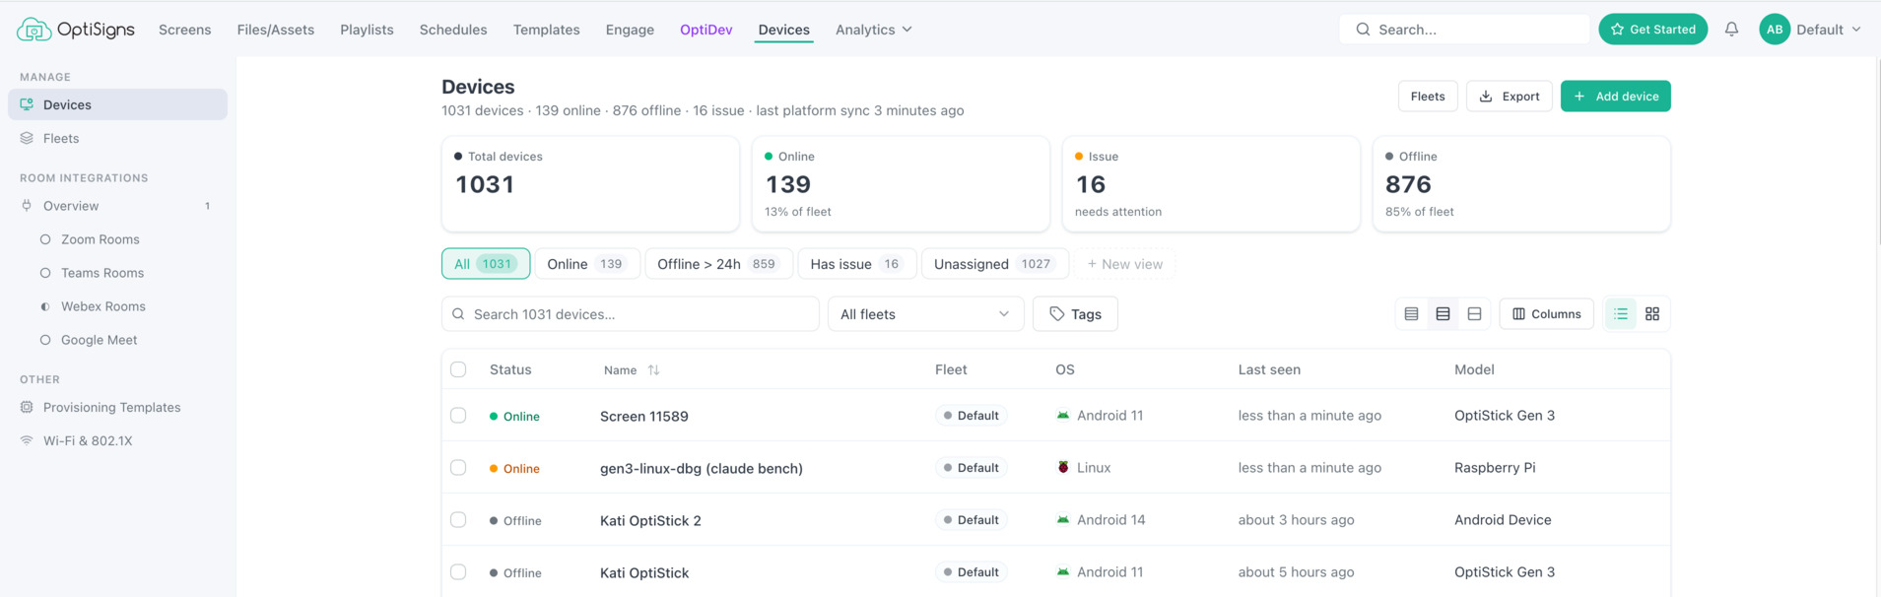
Task: Click the Add device button
Action: (1615, 97)
